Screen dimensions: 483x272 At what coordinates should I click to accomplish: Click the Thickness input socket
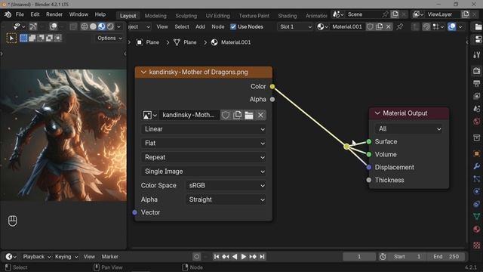[x=369, y=180]
